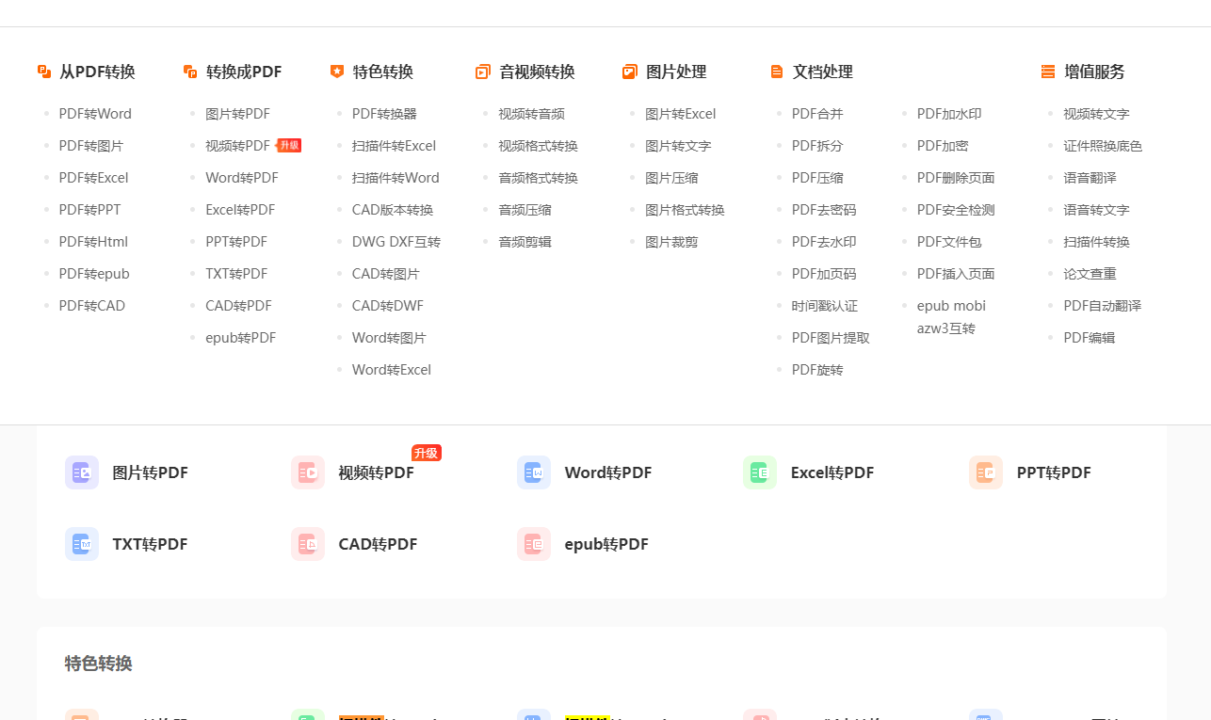This screenshot has width=1211, height=720.
Task: Click 时间戳认证 link
Action: click(x=825, y=306)
